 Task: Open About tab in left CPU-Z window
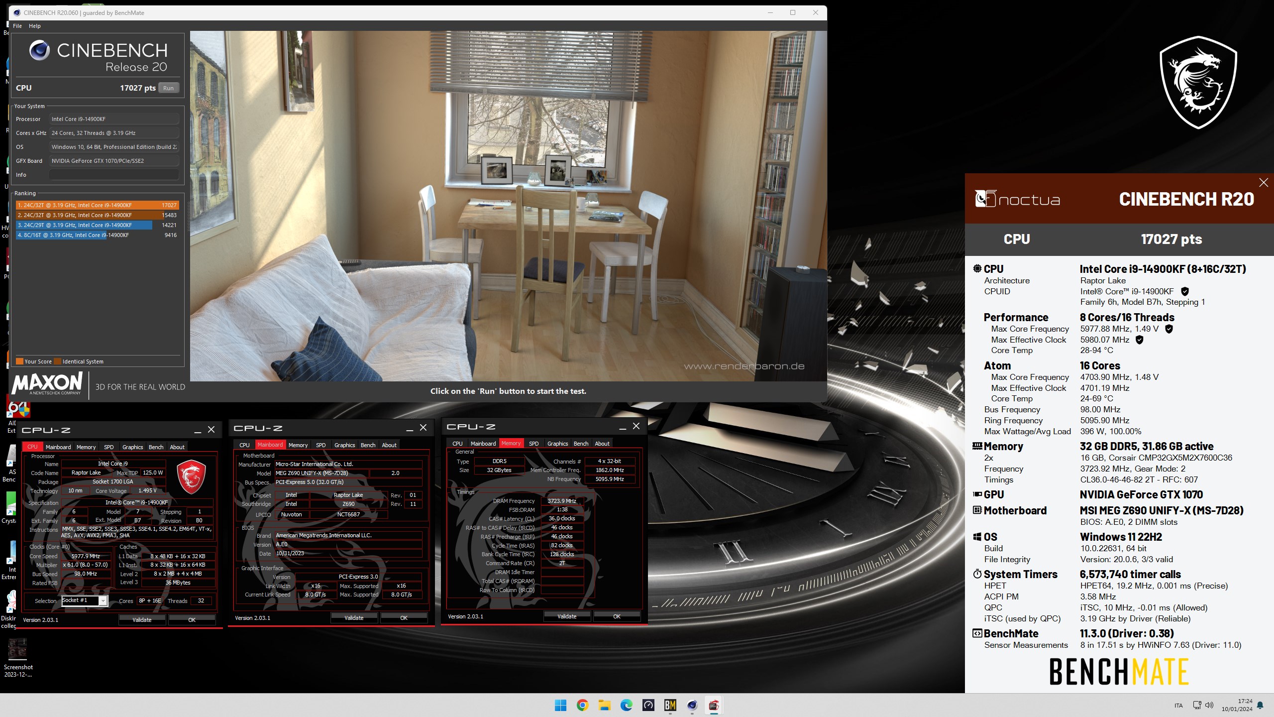tap(177, 447)
